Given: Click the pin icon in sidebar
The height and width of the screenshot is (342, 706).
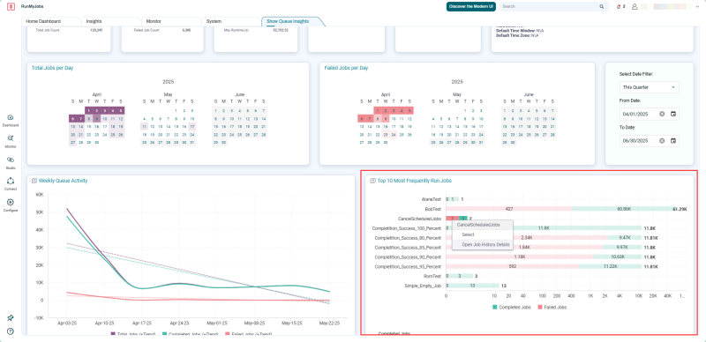Looking at the screenshot, I should pyautogui.click(x=11, y=318).
